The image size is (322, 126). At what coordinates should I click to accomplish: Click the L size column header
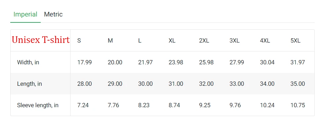(x=140, y=41)
